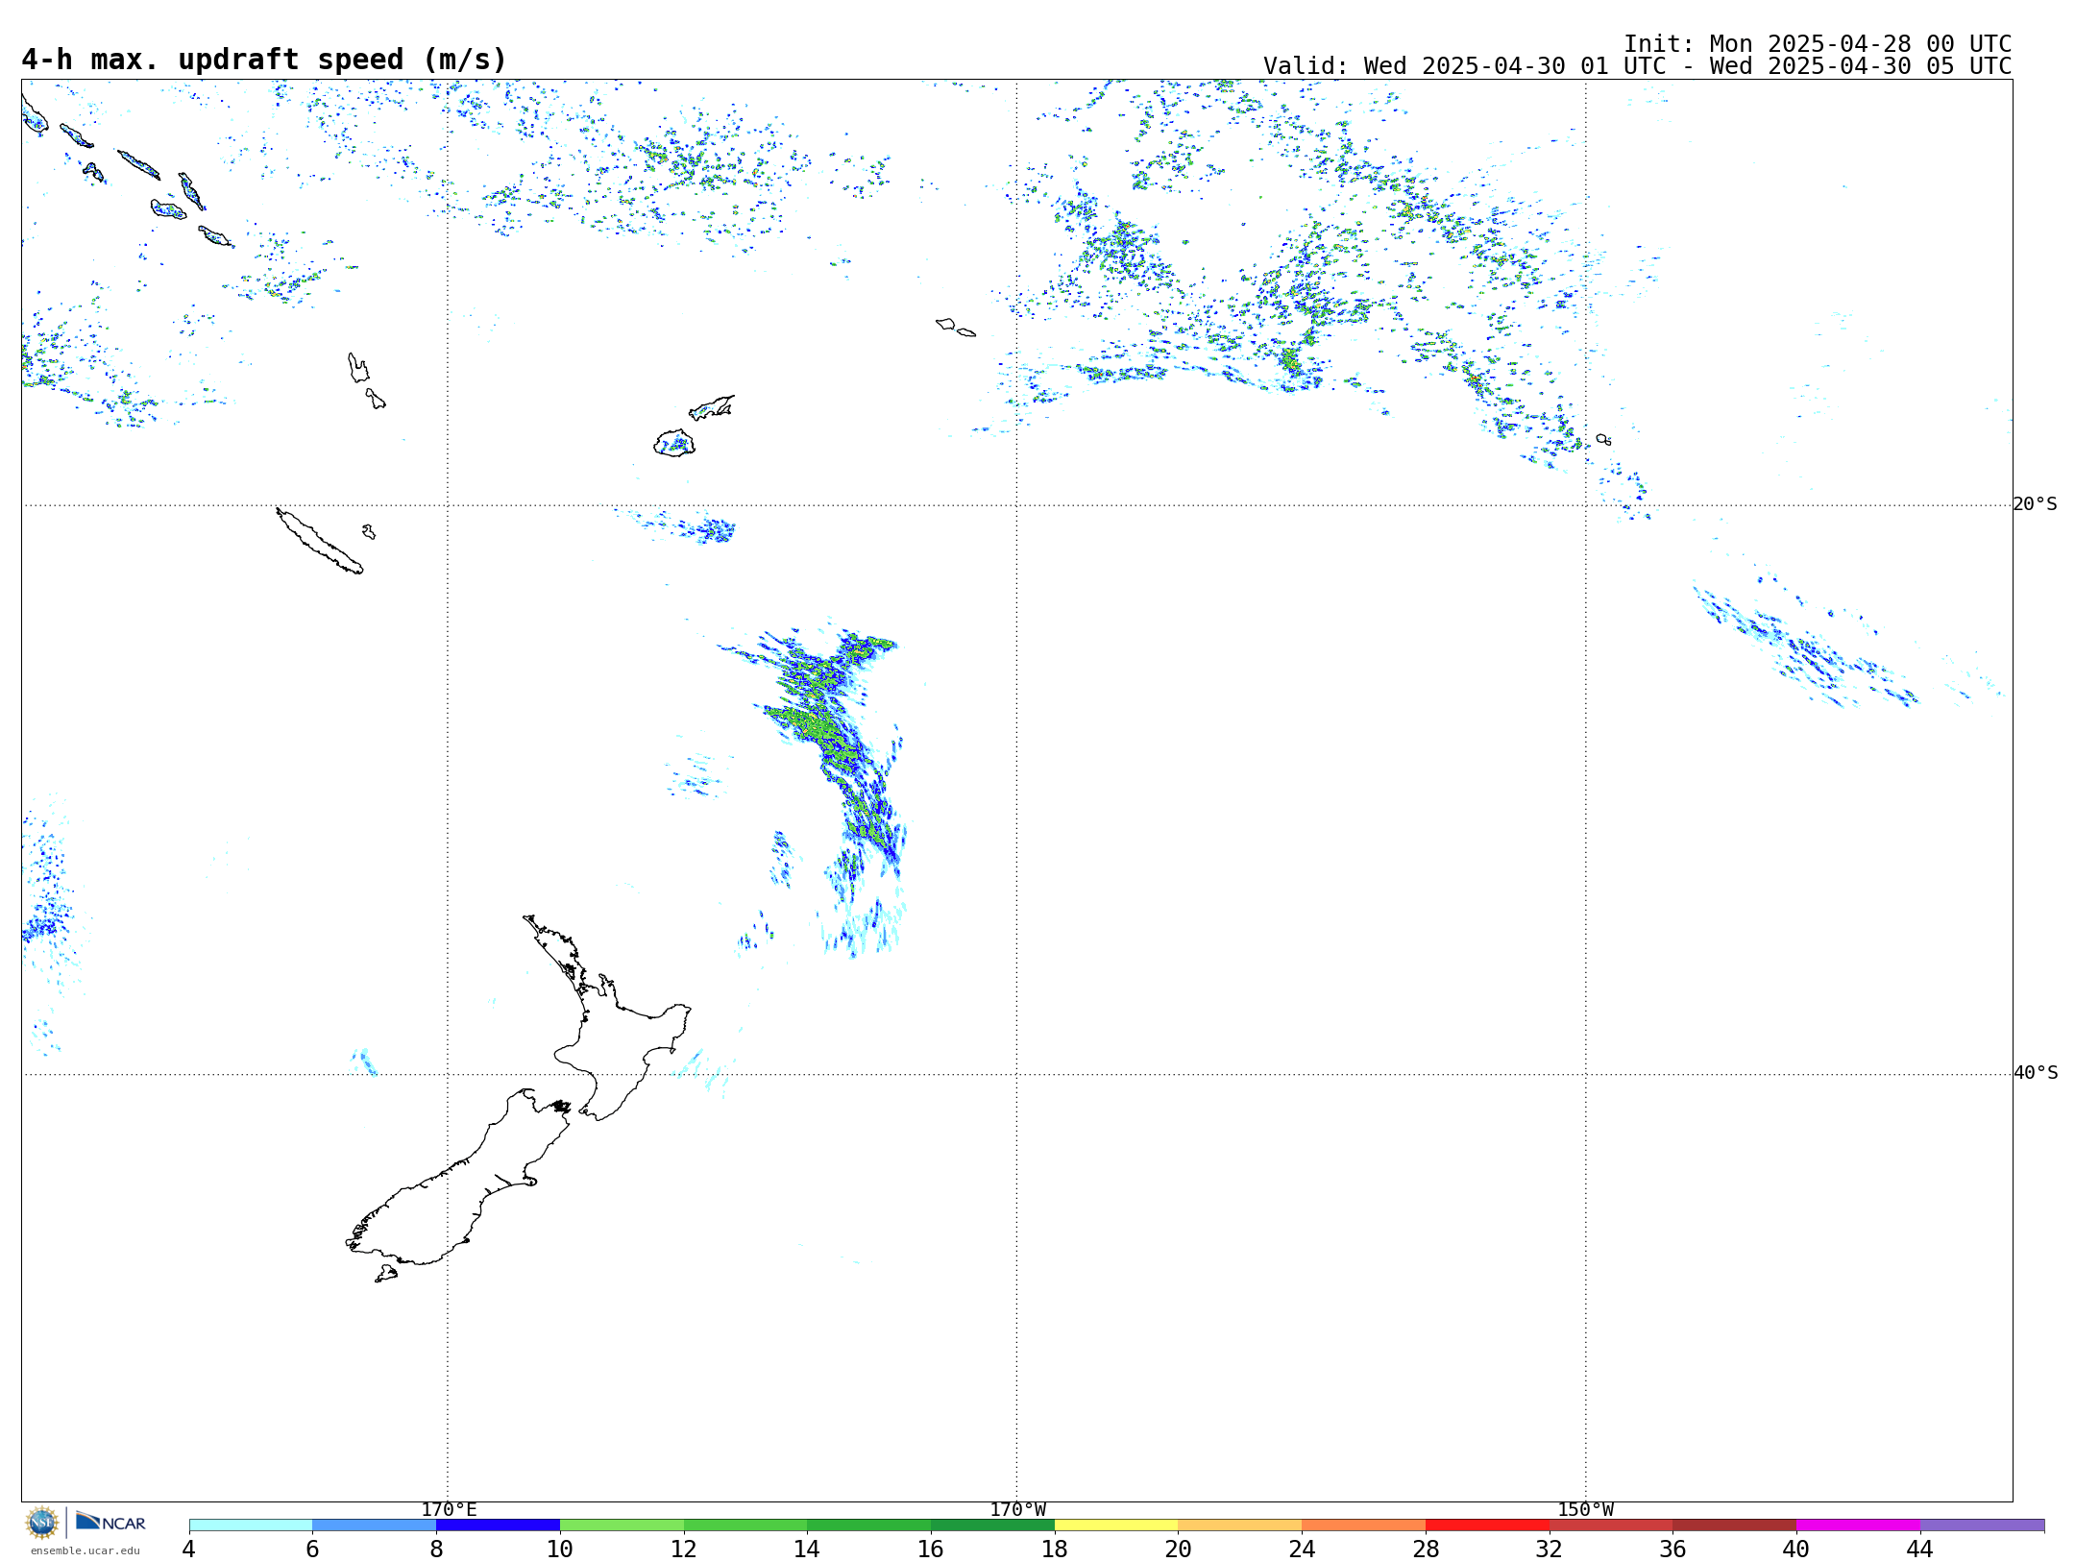The width and height of the screenshot is (2075, 1562).
Task: Click the long New Caledonia island outline
Action: click(320, 541)
